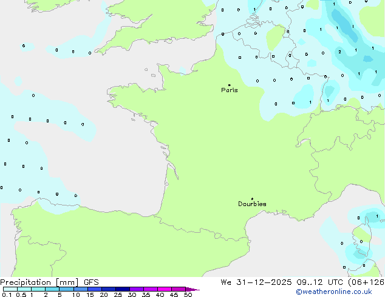Screen dimensions: 385x297
Task: Select the 'We 31-12-2025 09..12 UTC' timestamp
Action: (x=284, y=282)
